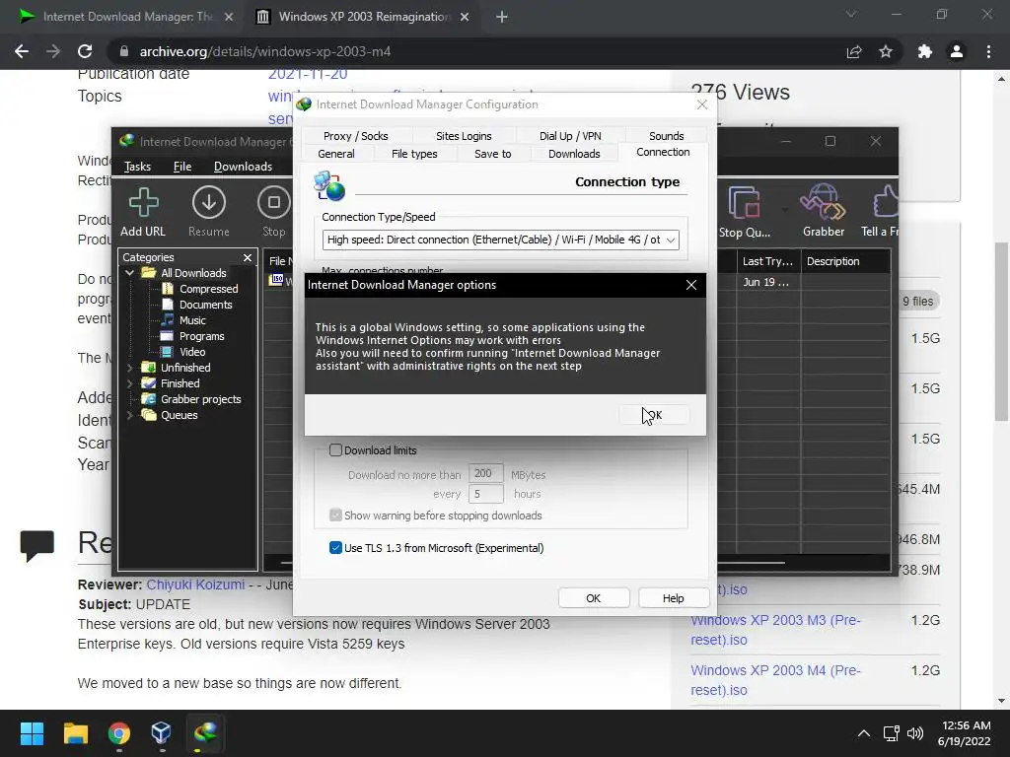Image resolution: width=1010 pixels, height=757 pixels.
Task: Open Chrome three-dot menu
Action: [x=988, y=51]
